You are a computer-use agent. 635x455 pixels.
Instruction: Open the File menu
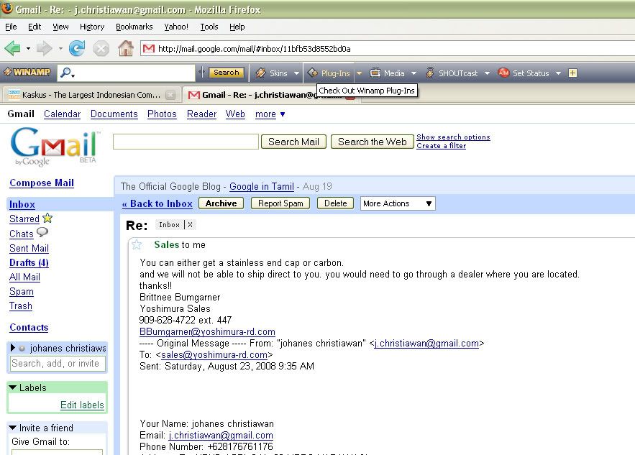coord(11,27)
